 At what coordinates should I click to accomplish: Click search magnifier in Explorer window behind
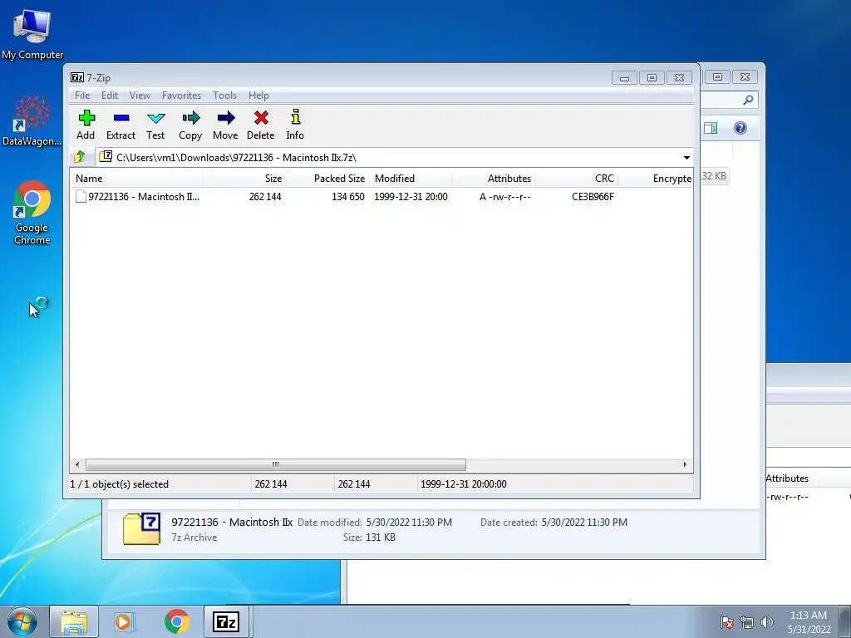tap(748, 100)
